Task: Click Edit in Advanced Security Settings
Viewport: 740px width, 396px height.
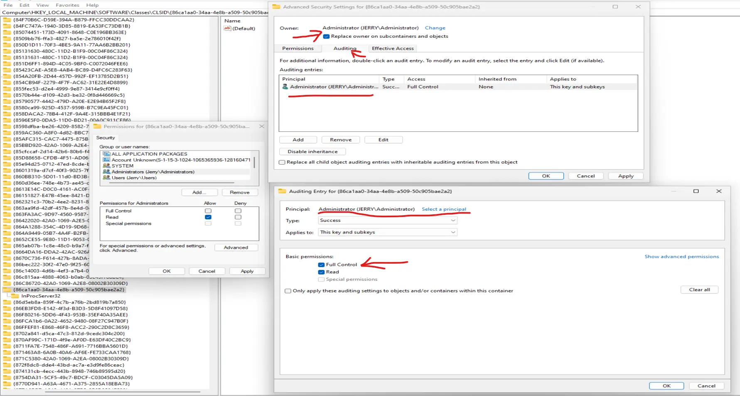Action: [x=383, y=140]
